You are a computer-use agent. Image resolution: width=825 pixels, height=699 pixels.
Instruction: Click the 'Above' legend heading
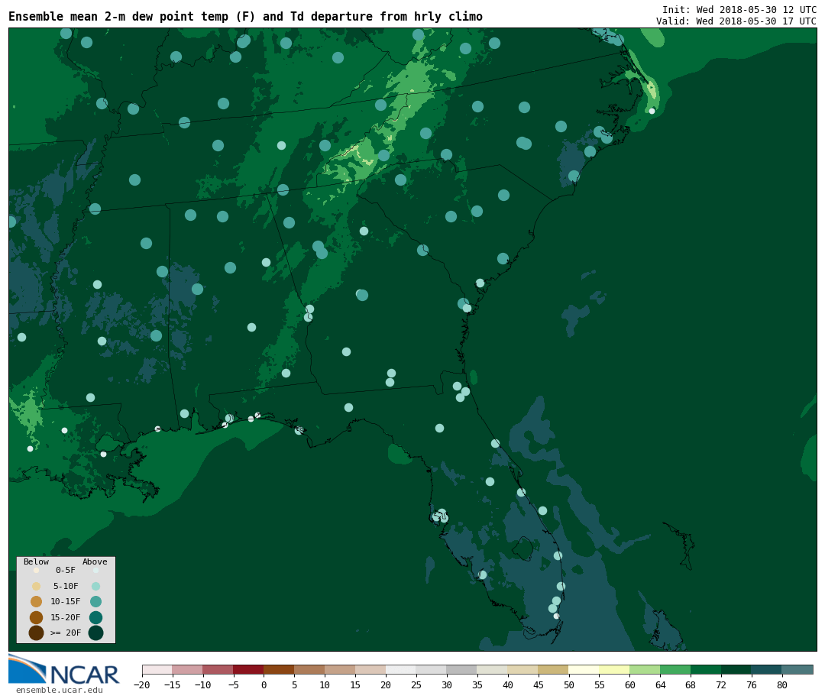pyautogui.click(x=95, y=561)
